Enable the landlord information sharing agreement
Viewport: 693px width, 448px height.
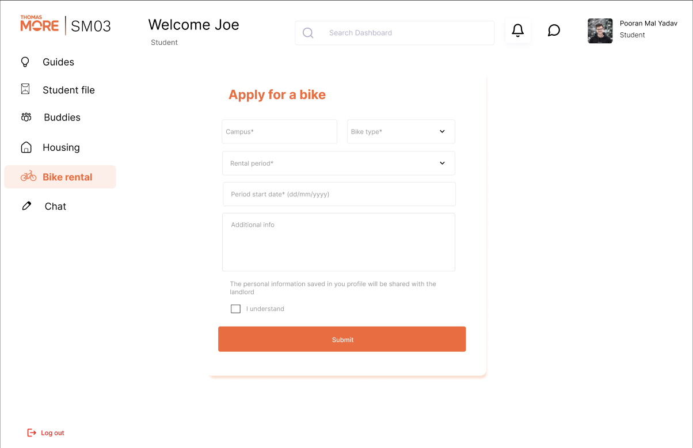pyautogui.click(x=235, y=309)
